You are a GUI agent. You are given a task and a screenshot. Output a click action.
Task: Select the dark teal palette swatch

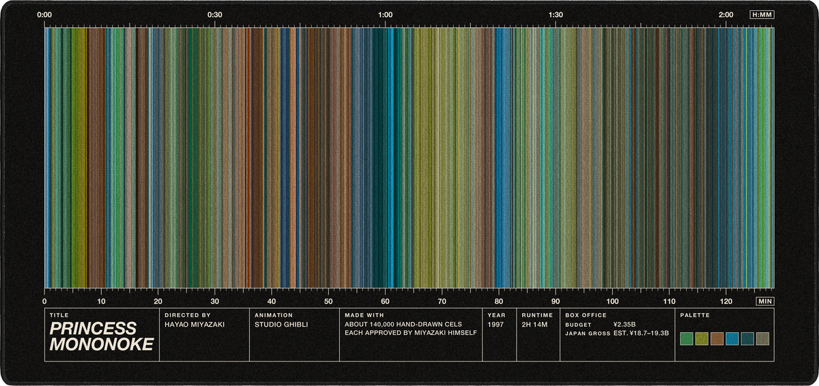pos(747,338)
